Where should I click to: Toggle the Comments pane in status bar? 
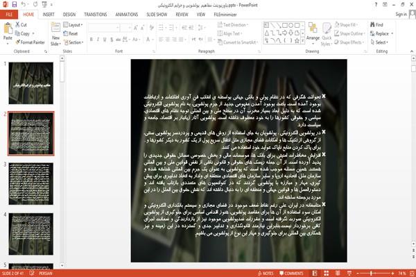[x=291, y=274]
